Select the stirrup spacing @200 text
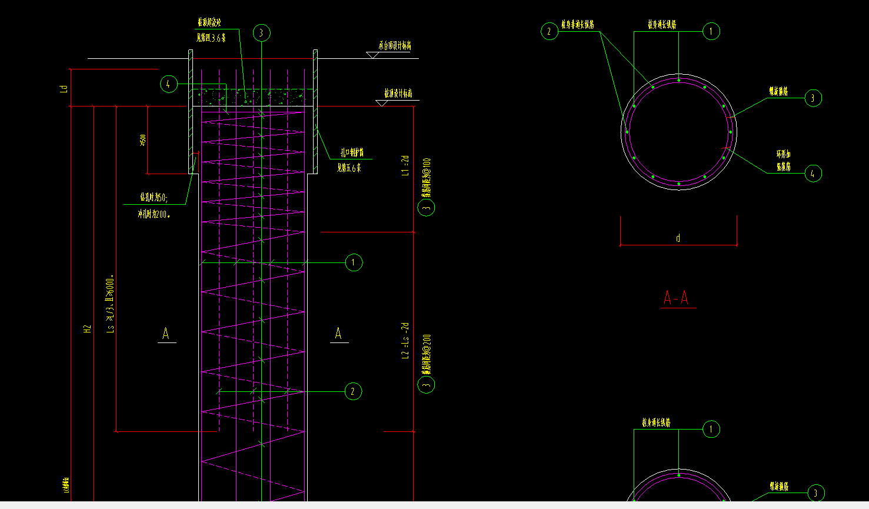Viewport: 869px width, 509px height. [x=427, y=355]
